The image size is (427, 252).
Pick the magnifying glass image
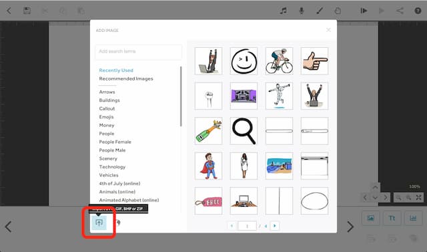tap(244, 131)
